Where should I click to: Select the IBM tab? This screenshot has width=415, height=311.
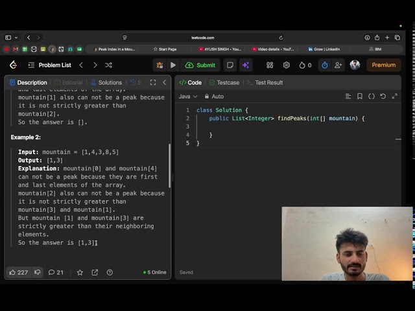point(375,49)
